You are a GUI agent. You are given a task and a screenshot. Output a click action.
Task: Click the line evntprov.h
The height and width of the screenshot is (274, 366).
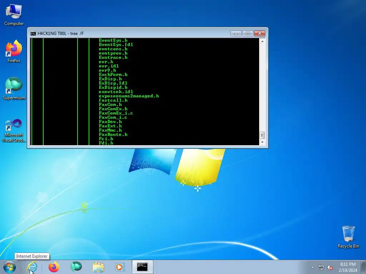click(113, 53)
